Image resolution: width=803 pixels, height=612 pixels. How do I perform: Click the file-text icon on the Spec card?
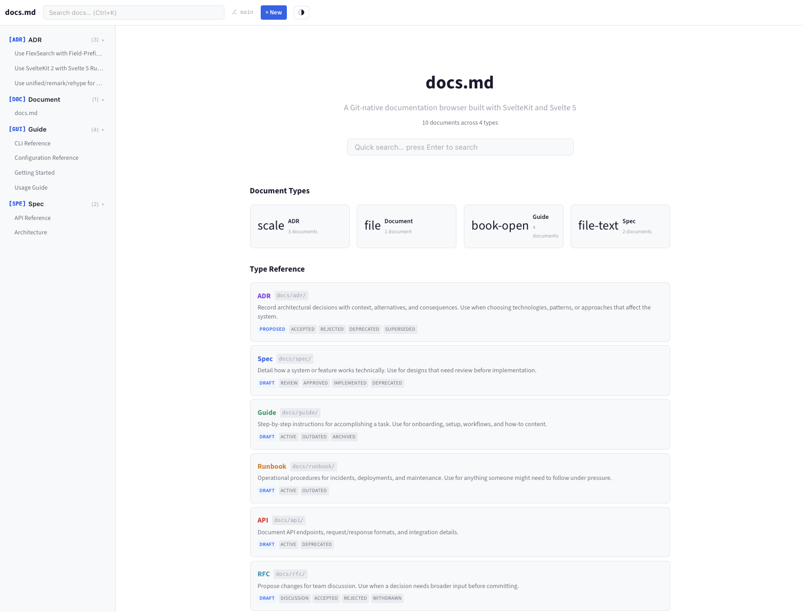click(598, 225)
